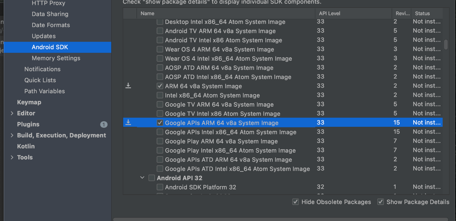Image resolution: width=456 pixels, height=221 pixels.
Task: Uncheck ARM 64 v8a System Image
Action: pos(160,86)
